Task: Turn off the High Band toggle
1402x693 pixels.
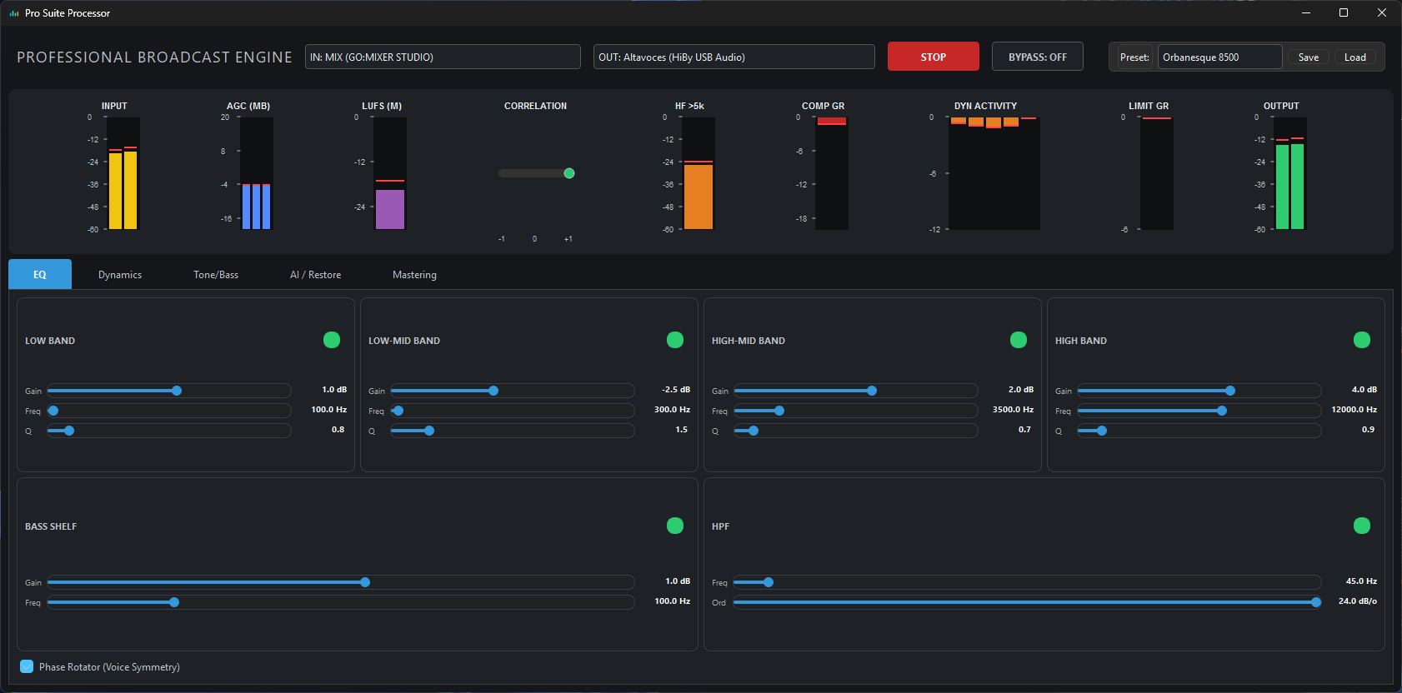Action: (1362, 340)
